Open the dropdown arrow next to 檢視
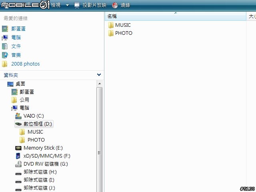The height and width of the screenshot is (192, 256). (x=67, y=5)
